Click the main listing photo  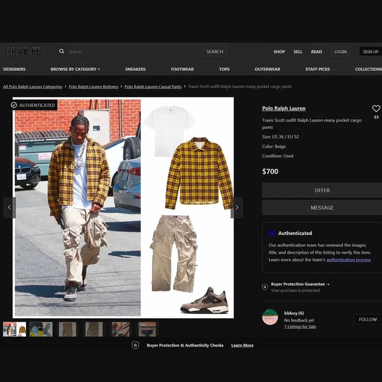(123, 207)
